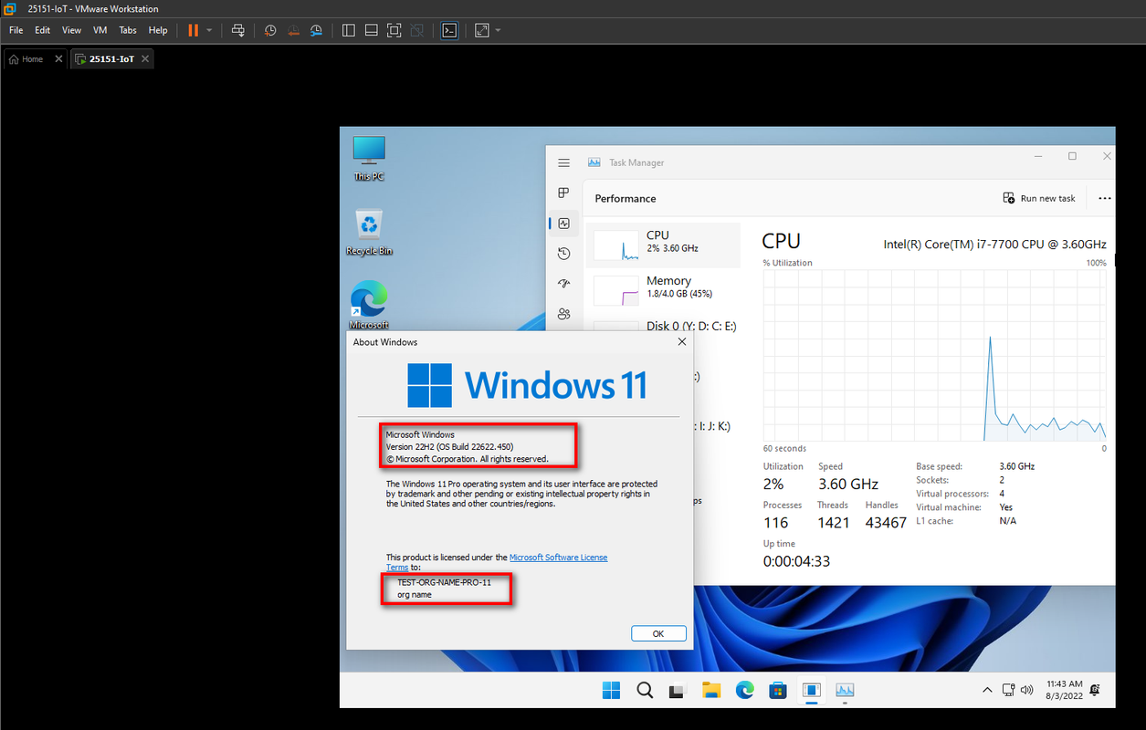Select Memory in performance list
Screen dimensions: 1146x730
pos(663,290)
